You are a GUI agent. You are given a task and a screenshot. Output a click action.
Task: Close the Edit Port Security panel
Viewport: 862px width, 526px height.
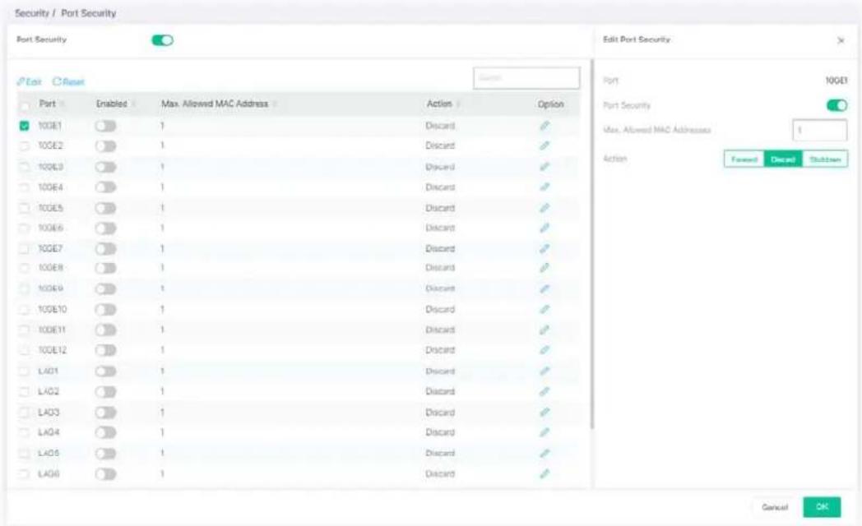tap(841, 40)
